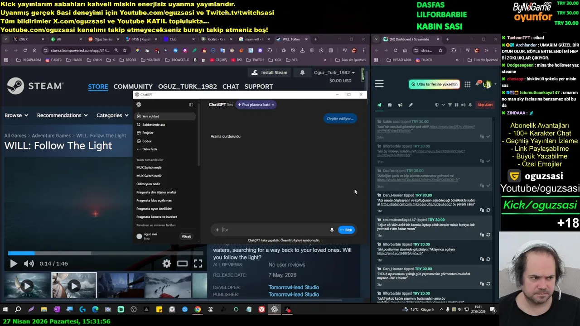Open Windows Start menu
This screenshot has width=580, height=326.
5,310
